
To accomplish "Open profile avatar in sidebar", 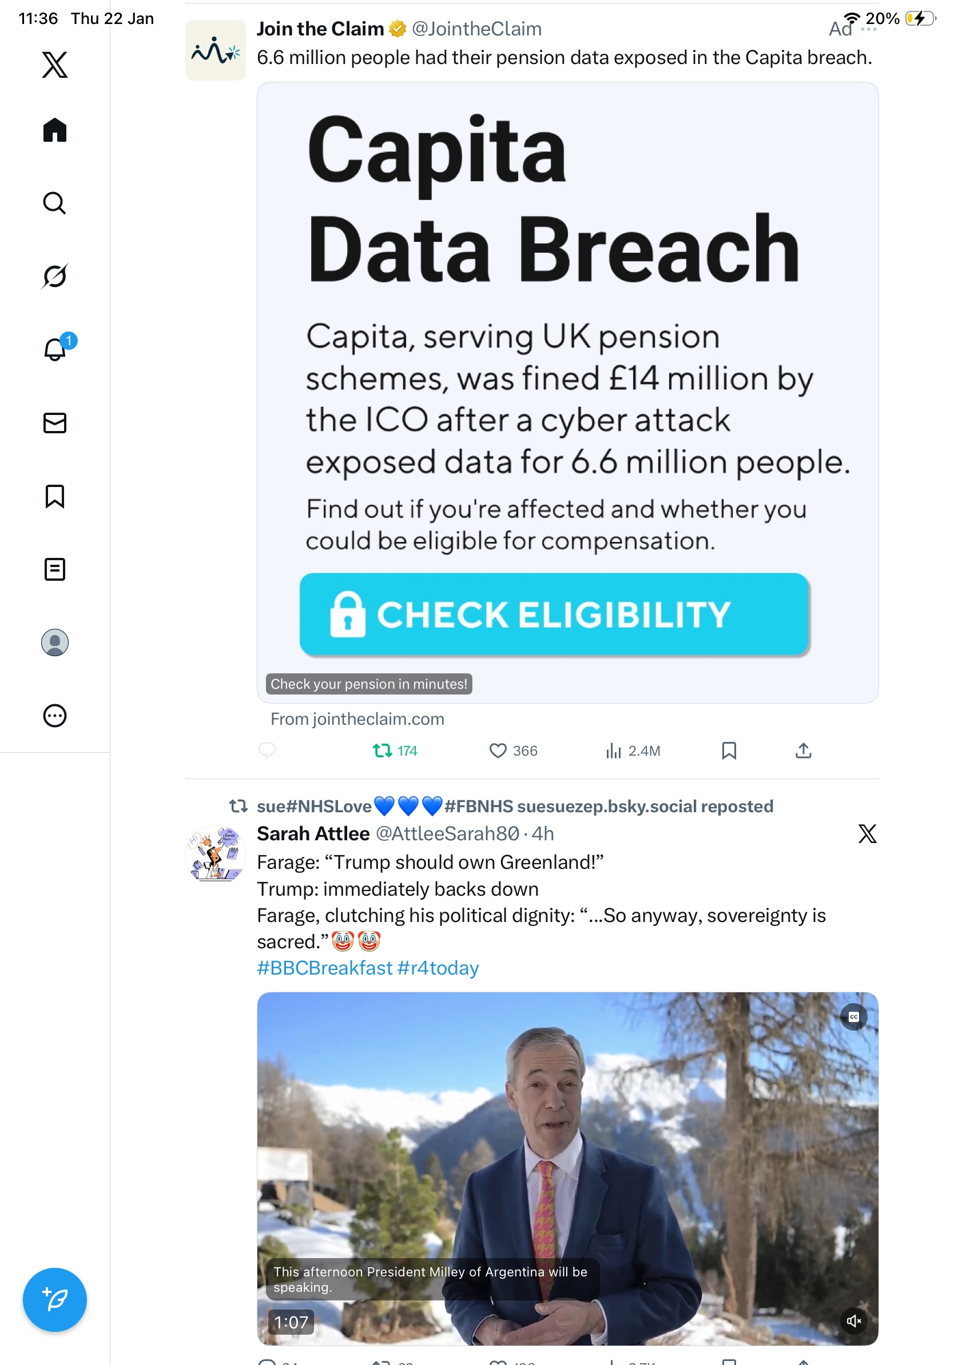I will pyautogui.click(x=55, y=642).
